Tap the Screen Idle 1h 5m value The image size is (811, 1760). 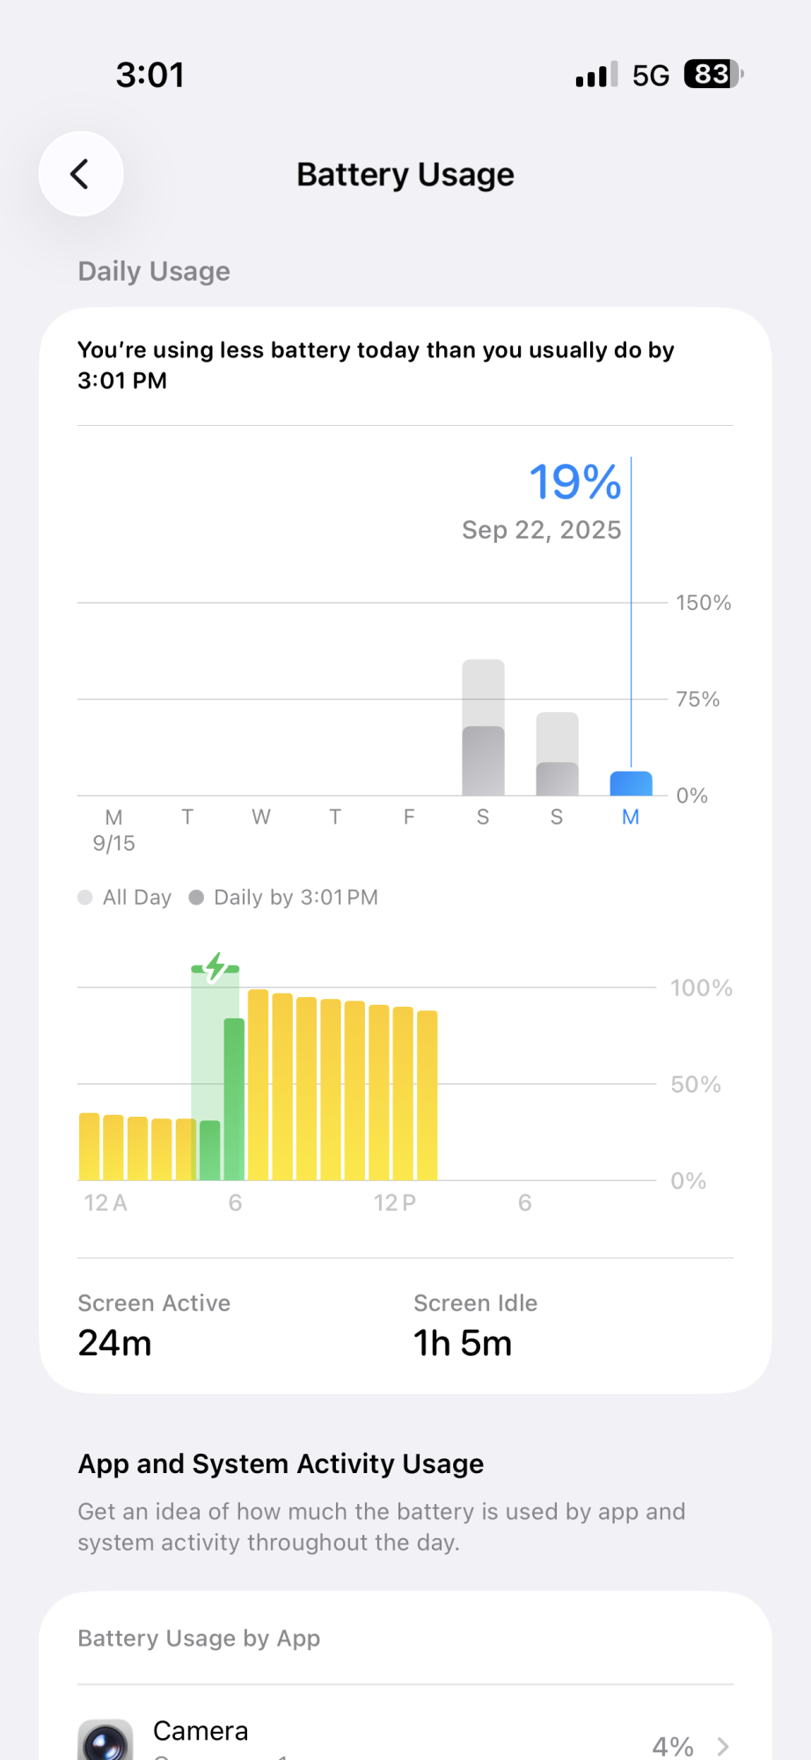(463, 1343)
